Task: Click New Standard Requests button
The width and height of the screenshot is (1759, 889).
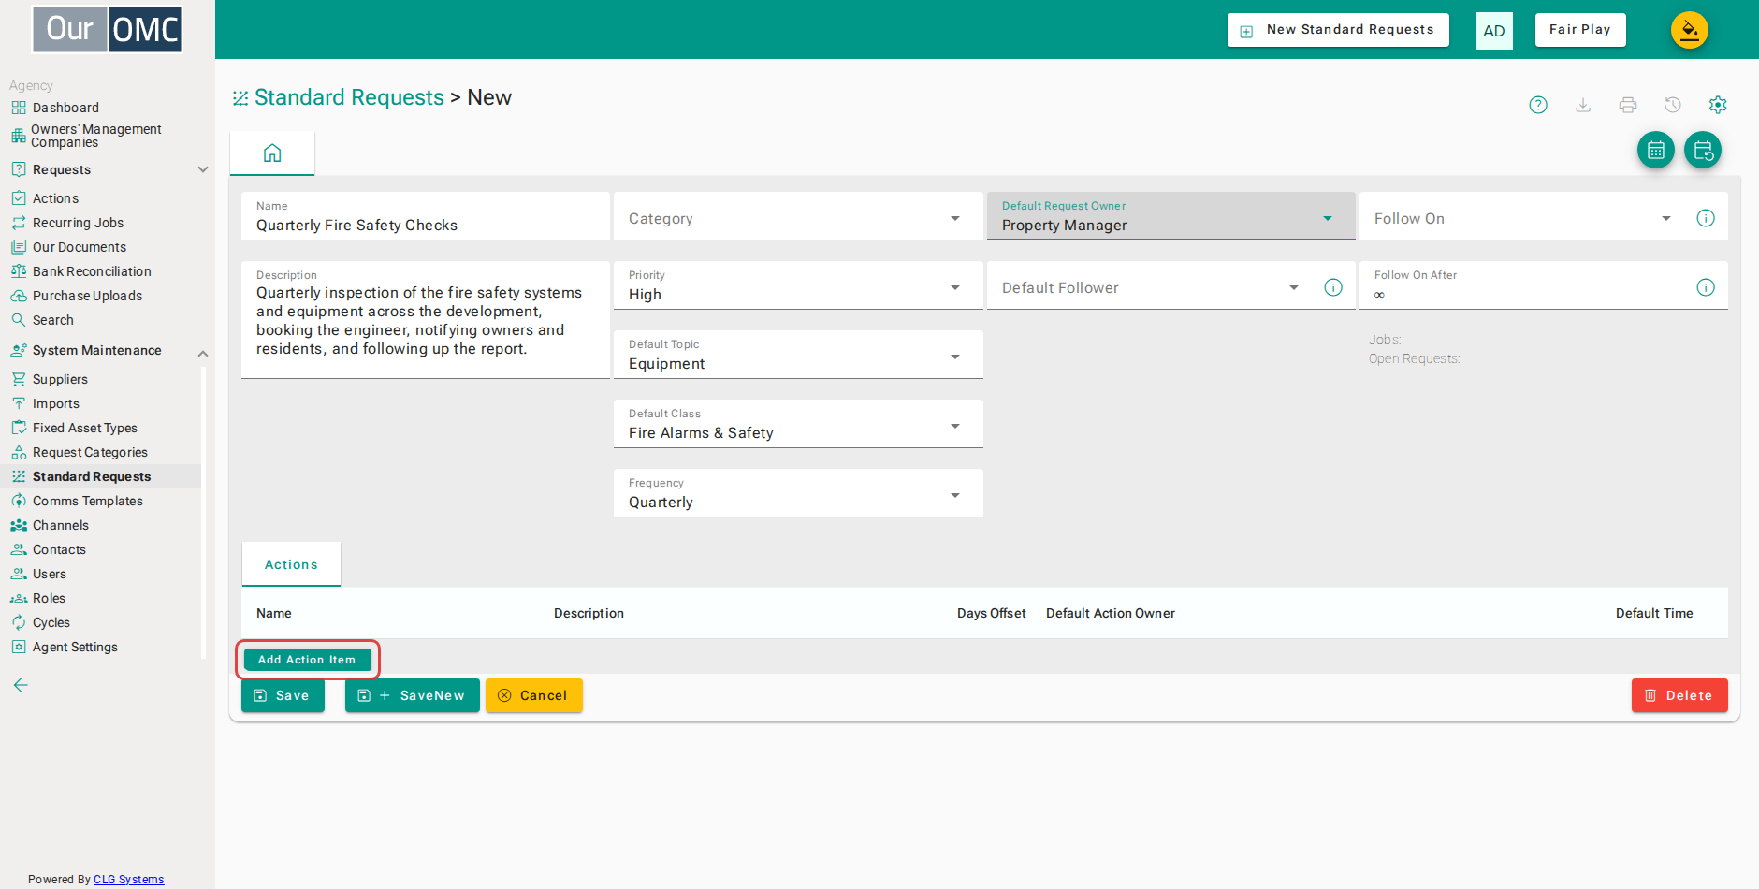Action: coord(1338,30)
